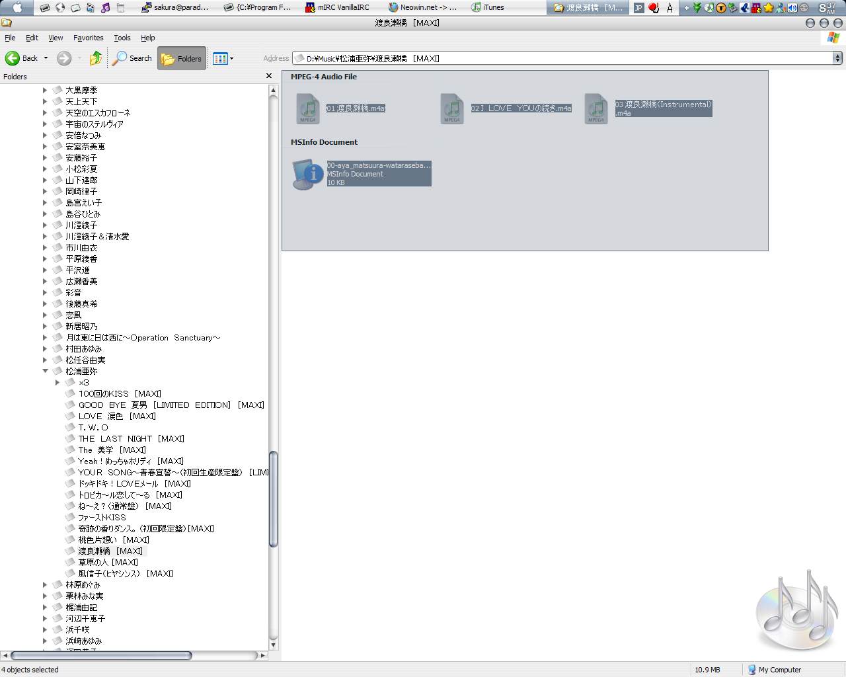The height and width of the screenshot is (677, 846).
Task: Close the Folders pane with its X
Action: tap(269, 76)
